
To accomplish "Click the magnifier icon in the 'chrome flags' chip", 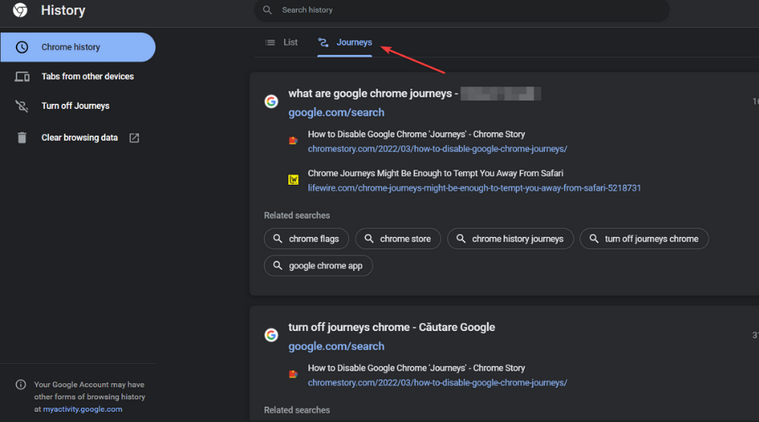I will pos(277,239).
